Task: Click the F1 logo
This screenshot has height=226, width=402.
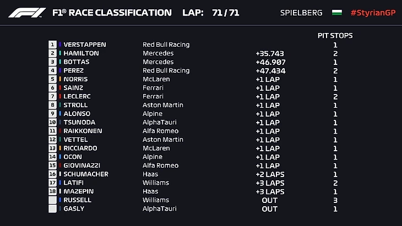Action: (x=27, y=12)
